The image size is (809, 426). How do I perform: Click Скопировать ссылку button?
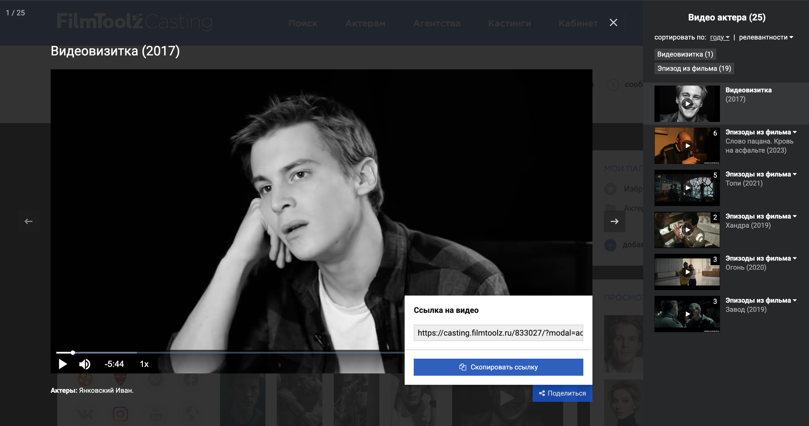498,367
